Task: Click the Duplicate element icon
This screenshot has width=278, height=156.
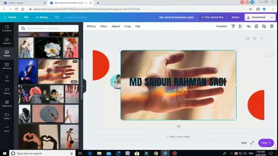Action: (x=264, y=26)
